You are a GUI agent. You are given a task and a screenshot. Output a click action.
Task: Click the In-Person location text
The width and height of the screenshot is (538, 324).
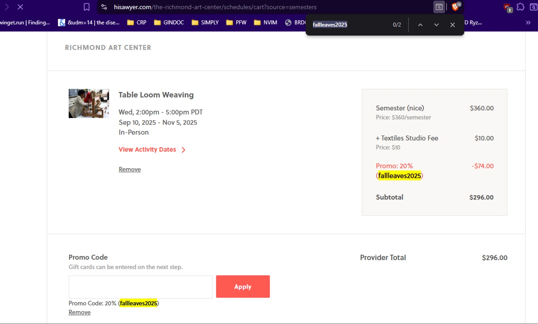click(133, 132)
